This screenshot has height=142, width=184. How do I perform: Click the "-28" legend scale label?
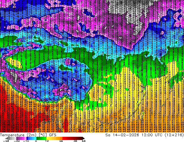pos(6,141)
